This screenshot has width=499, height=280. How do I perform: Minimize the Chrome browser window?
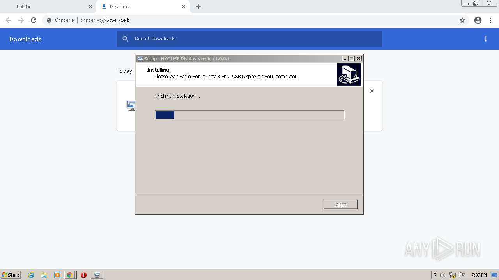(466, 3)
